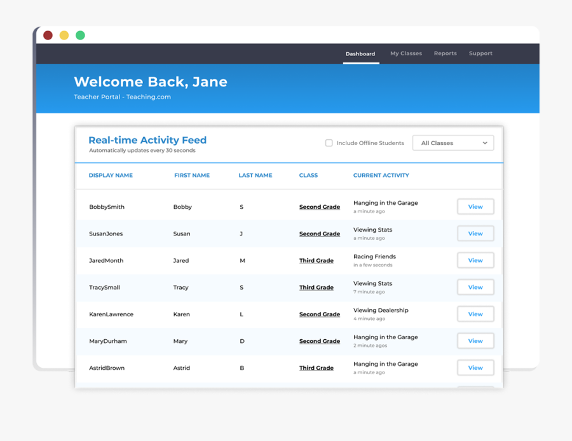Click the green window maximize dot
This screenshot has height=441, width=572.
[80, 36]
